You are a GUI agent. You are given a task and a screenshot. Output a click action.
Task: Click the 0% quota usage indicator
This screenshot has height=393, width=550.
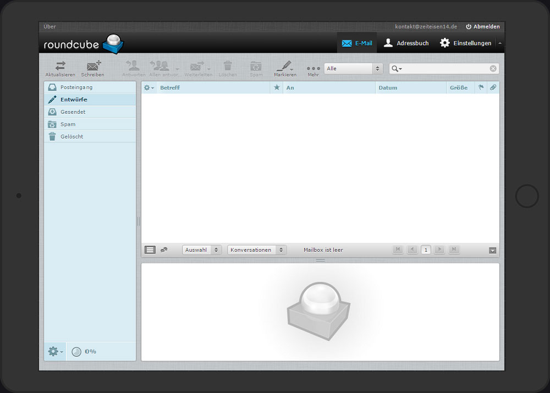tap(84, 352)
